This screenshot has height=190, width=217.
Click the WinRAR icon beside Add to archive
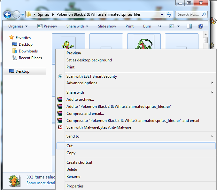click(60, 99)
